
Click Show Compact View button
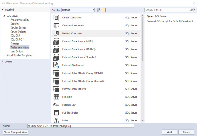point(16,132)
